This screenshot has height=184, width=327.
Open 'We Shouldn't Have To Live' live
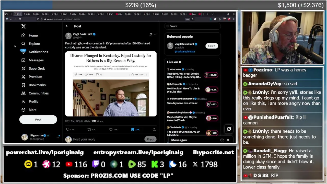click(183, 90)
